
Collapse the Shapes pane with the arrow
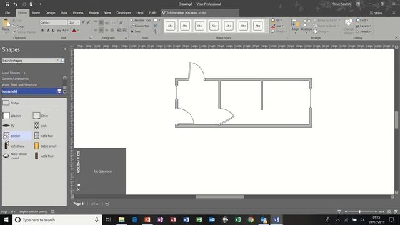click(x=65, y=49)
